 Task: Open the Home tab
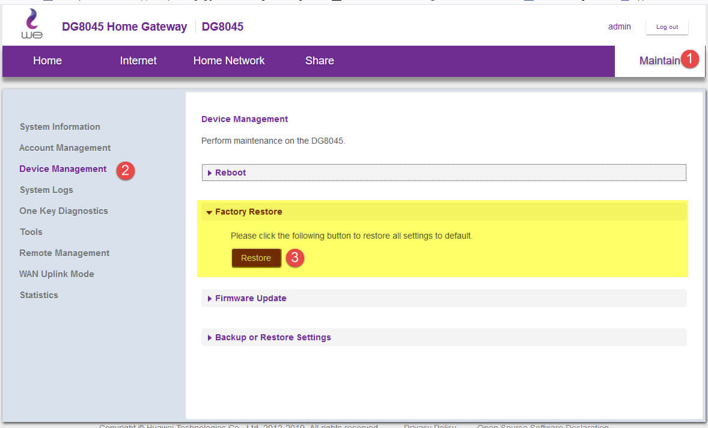47,61
